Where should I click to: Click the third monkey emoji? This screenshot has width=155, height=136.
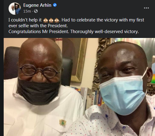[57, 20]
